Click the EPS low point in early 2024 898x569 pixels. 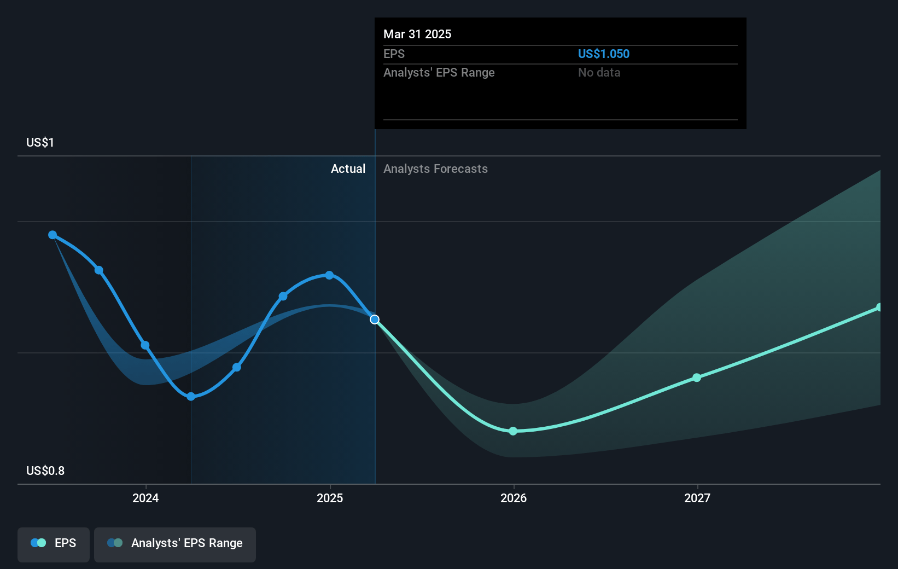click(x=191, y=397)
